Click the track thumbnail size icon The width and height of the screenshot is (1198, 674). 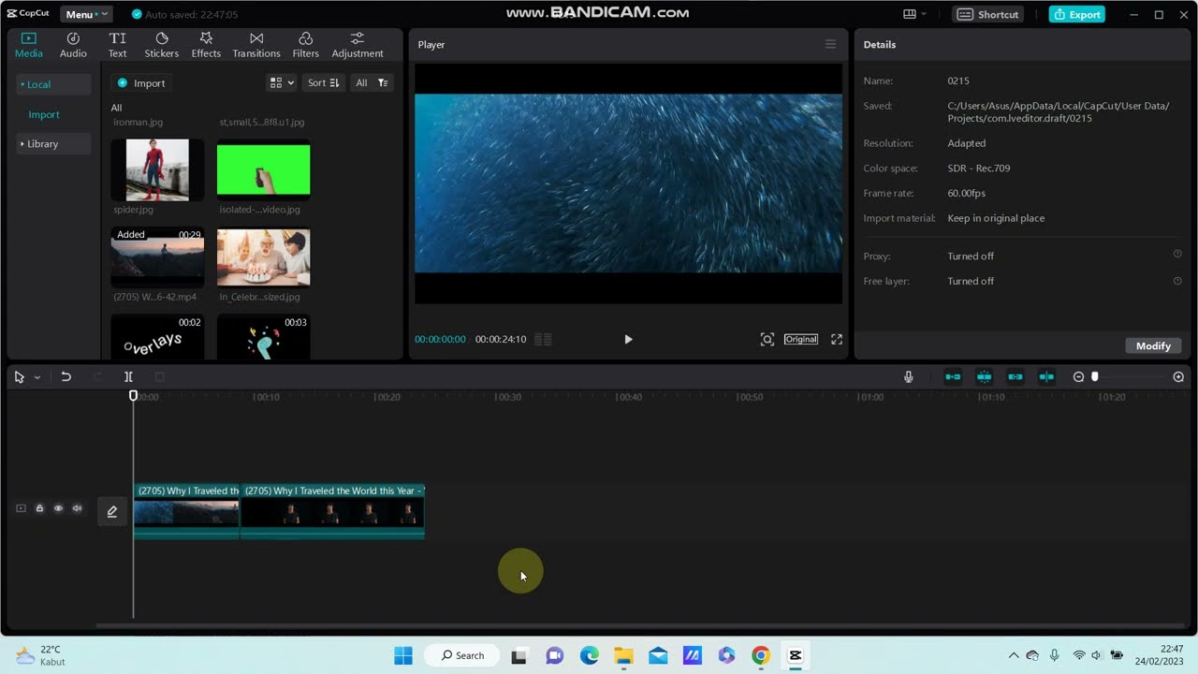21,508
